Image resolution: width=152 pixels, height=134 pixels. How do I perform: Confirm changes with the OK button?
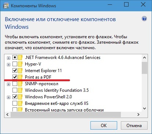104,126
